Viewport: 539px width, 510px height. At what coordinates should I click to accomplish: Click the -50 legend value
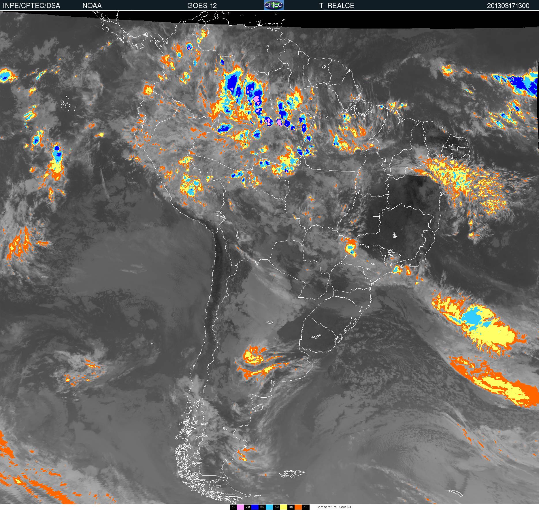[276, 507]
